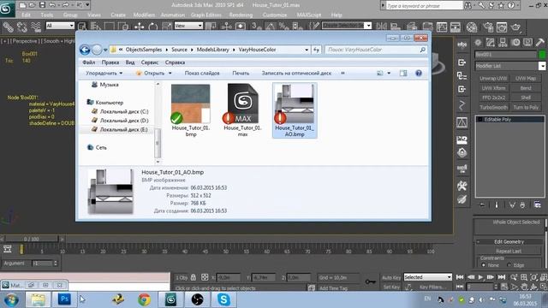Click ModelsLibrary in the address breadcrumb
The width and height of the screenshot is (548, 308).
(212, 50)
